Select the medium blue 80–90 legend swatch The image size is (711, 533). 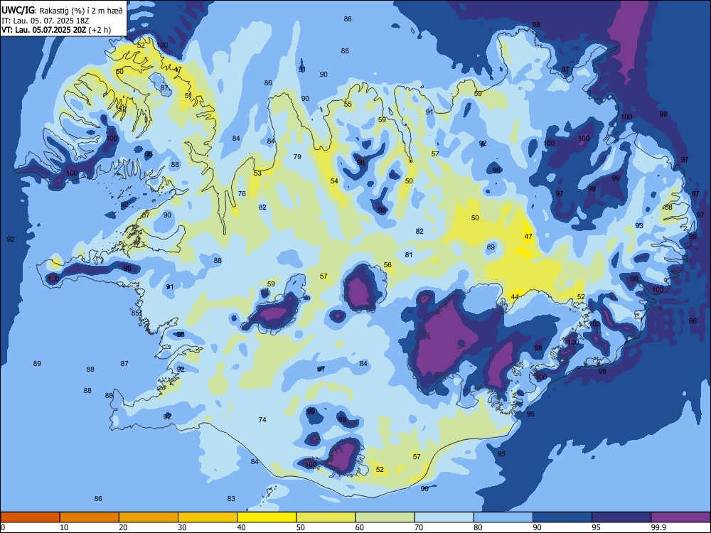pos(503,517)
